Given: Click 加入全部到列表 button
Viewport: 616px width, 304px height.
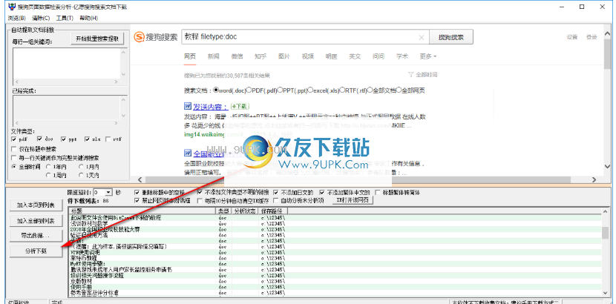Looking at the screenshot, I should [36, 221].
